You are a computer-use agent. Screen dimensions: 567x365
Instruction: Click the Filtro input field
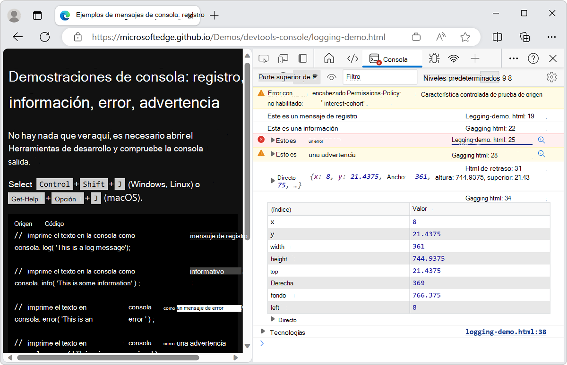pyautogui.click(x=380, y=77)
